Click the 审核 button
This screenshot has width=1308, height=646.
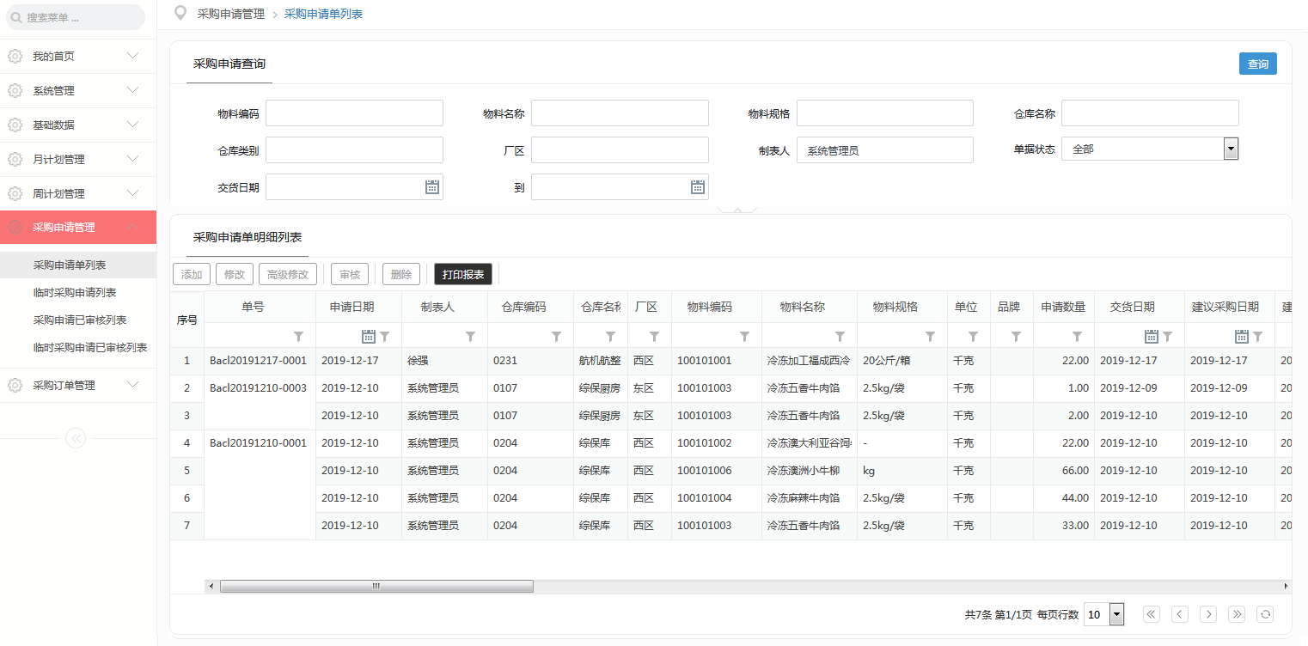350,275
